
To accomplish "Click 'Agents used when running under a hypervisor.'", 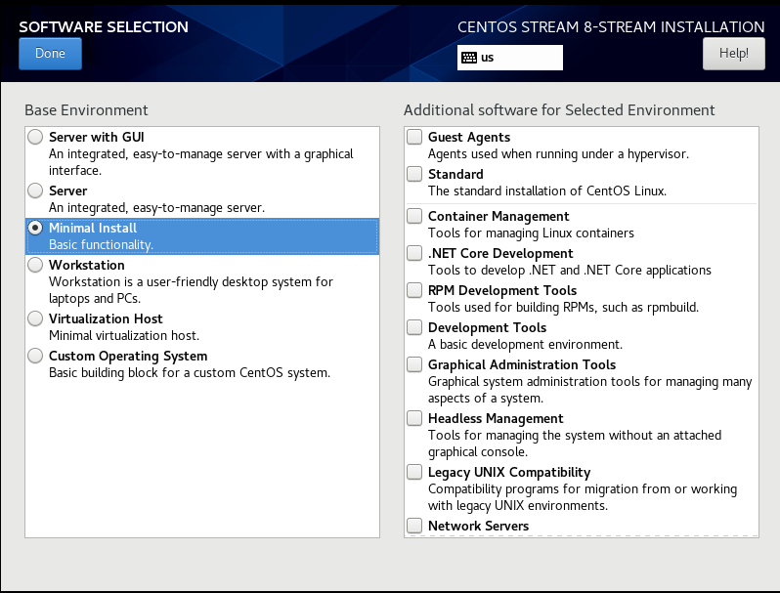I will point(559,154).
